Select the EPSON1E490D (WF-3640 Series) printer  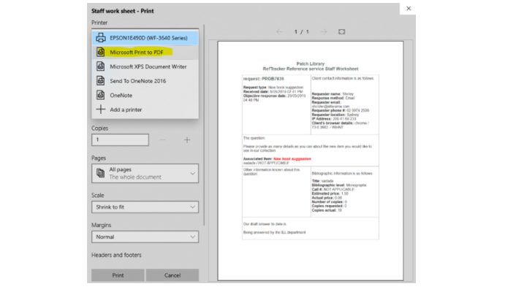(x=145, y=38)
